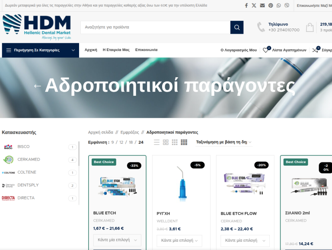Open the Viber icon in top bar

pos(287,6)
